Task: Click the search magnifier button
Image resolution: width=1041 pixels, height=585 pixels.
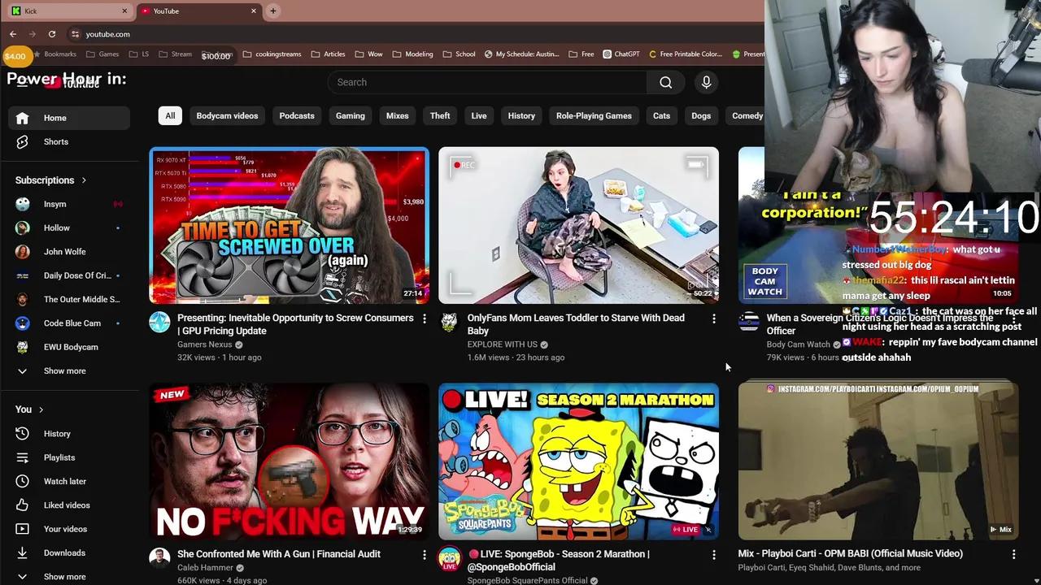Action: tap(665, 82)
